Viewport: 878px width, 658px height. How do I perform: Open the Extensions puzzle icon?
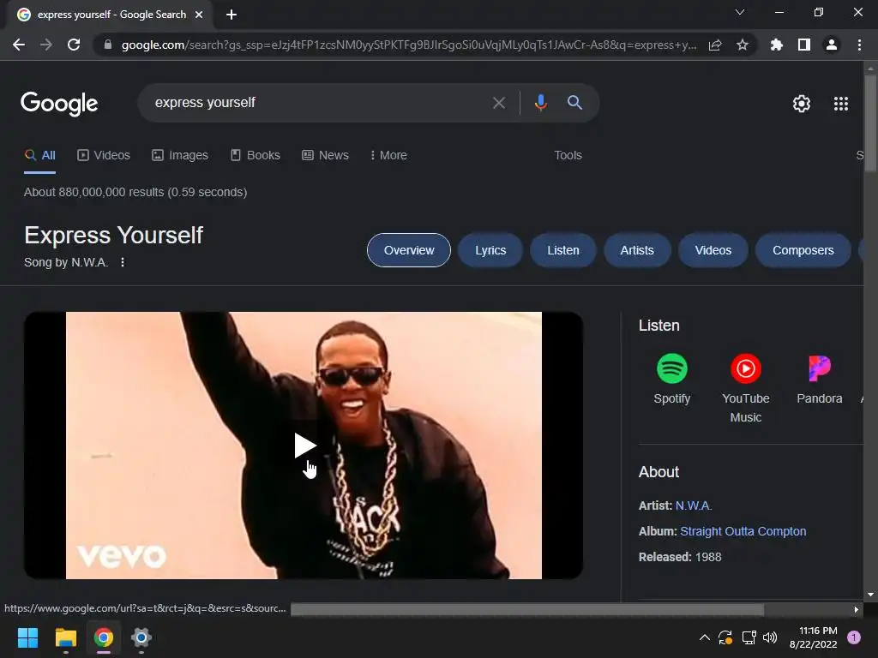click(777, 45)
